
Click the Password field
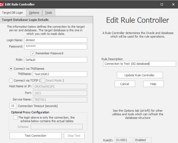(55, 47)
